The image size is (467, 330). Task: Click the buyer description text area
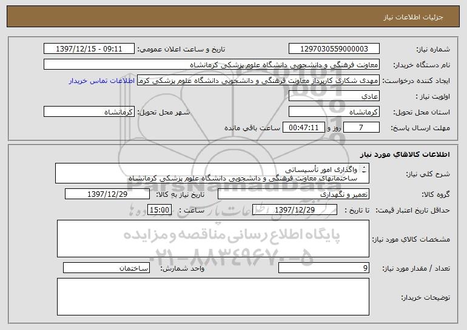(213, 297)
